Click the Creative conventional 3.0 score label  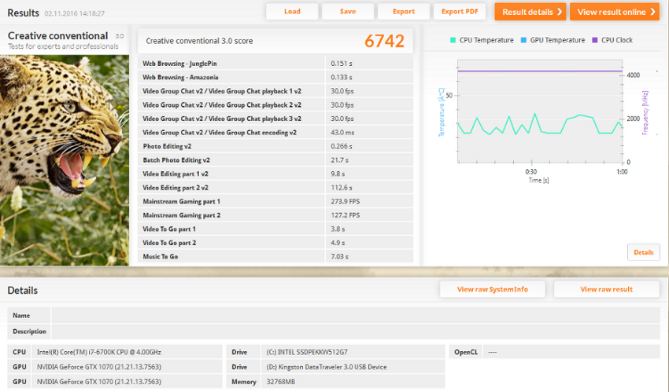pyautogui.click(x=199, y=41)
